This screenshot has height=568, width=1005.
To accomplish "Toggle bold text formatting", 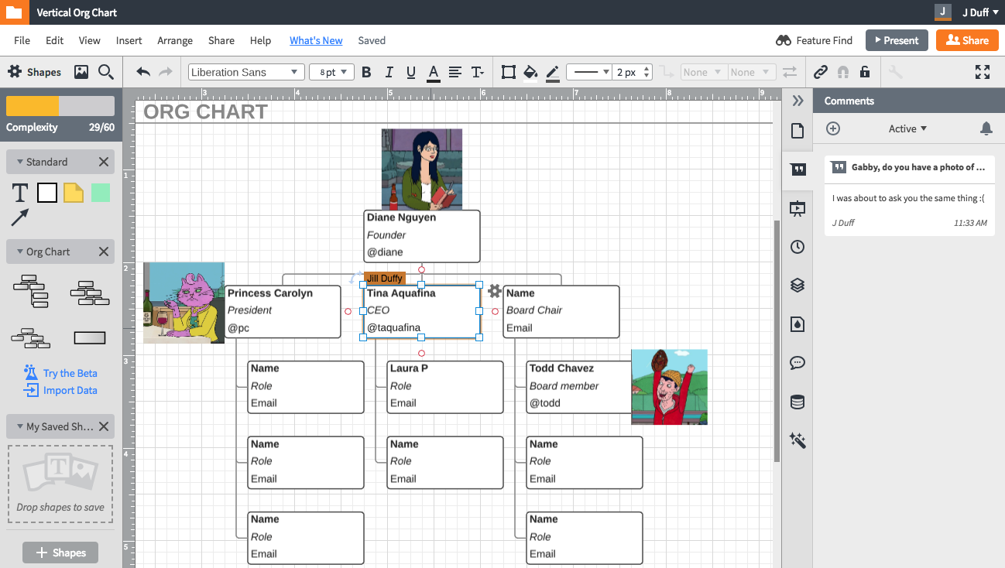I will tap(366, 71).
